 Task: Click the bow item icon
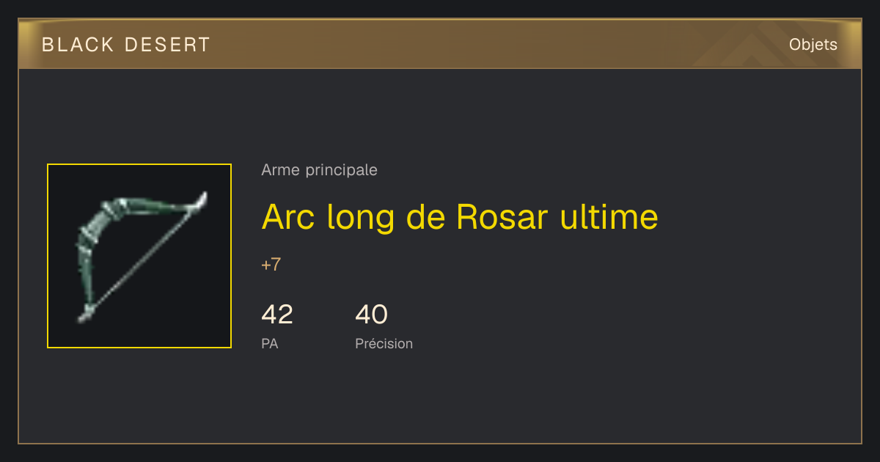click(139, 256)
